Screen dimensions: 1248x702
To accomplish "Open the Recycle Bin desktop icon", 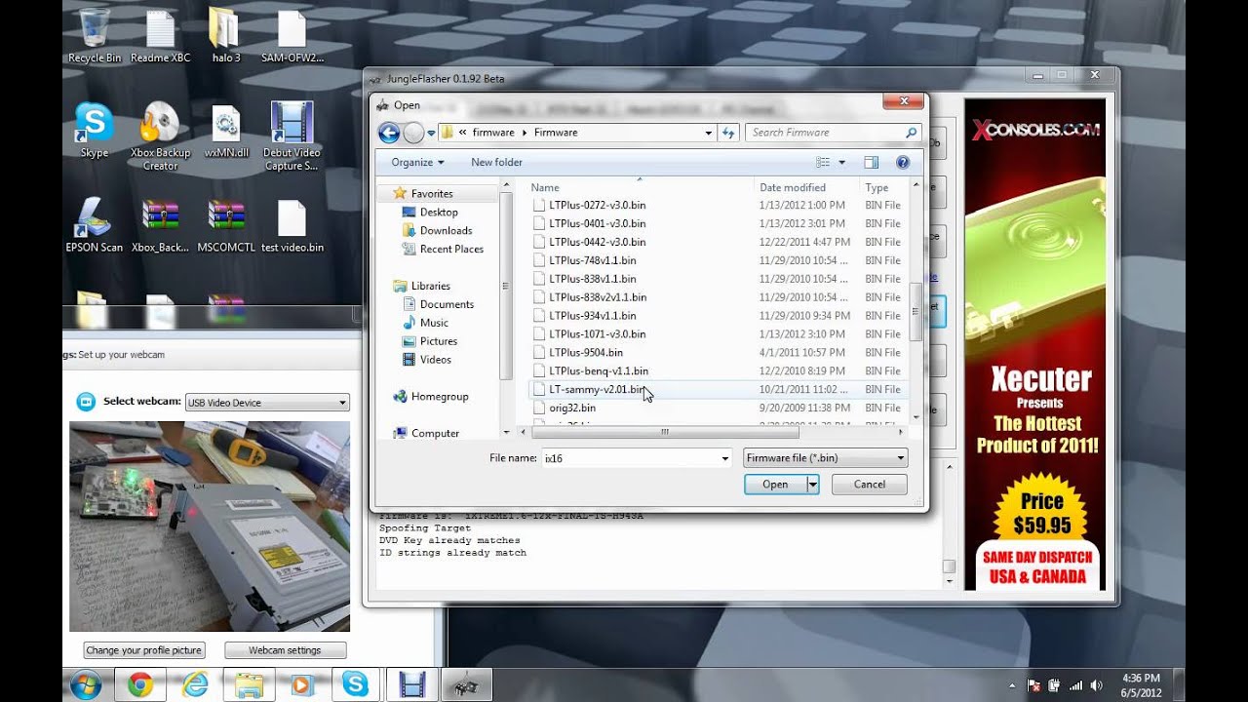I will point(94,36).
